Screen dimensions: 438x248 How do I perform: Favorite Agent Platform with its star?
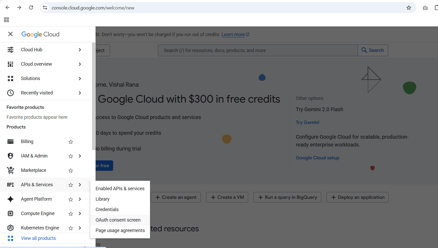point(71,199)
